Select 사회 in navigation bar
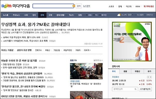Screen dimensions: 156x99 click(26, 15)
